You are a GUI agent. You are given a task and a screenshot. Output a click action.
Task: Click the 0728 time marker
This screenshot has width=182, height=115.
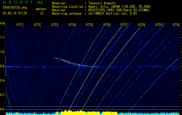[x=141, y=25]
